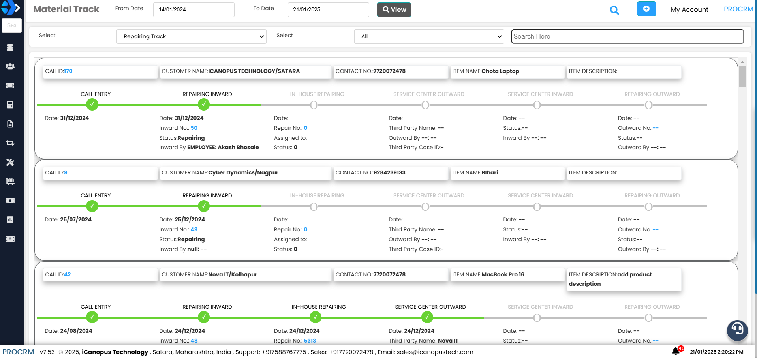757x358 pixels.
Task: Open the bar chart reports icon
Action: (x=10, y=219)
